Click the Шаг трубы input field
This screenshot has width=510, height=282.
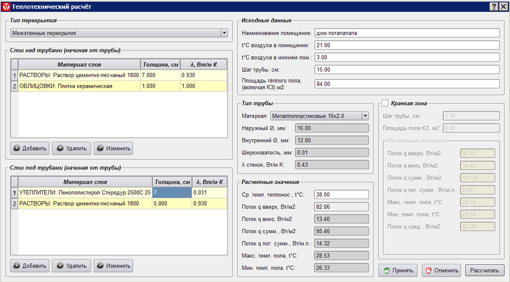407,70
